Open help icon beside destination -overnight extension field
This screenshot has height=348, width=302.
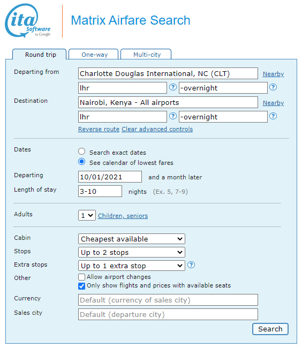273,116
